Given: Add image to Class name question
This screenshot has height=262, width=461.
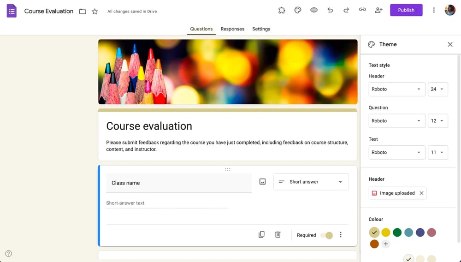Looking at the screenshot, I should click(x=263, y=182).
